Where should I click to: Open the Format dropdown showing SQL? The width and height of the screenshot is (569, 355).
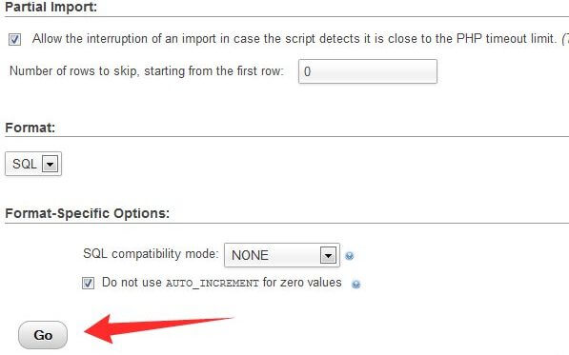coord(33,164)
